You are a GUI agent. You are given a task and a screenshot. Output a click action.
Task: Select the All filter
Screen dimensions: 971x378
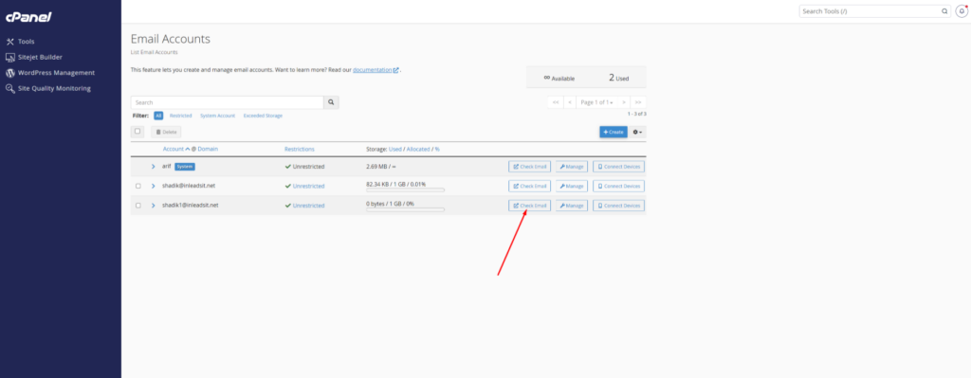coord(158,116)
